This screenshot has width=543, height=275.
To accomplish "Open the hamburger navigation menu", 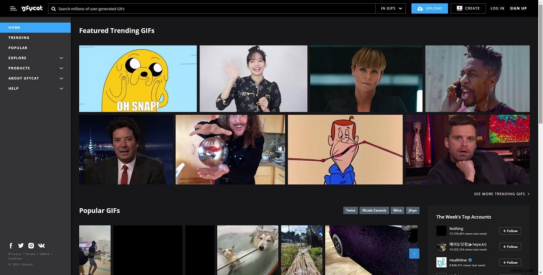I will click(13, 8).
